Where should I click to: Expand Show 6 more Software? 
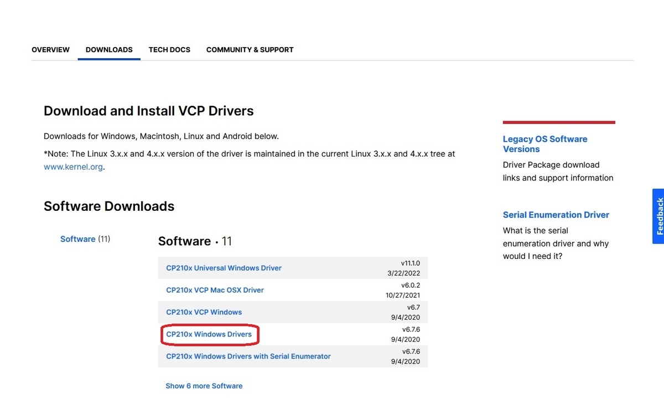(204, 386)
